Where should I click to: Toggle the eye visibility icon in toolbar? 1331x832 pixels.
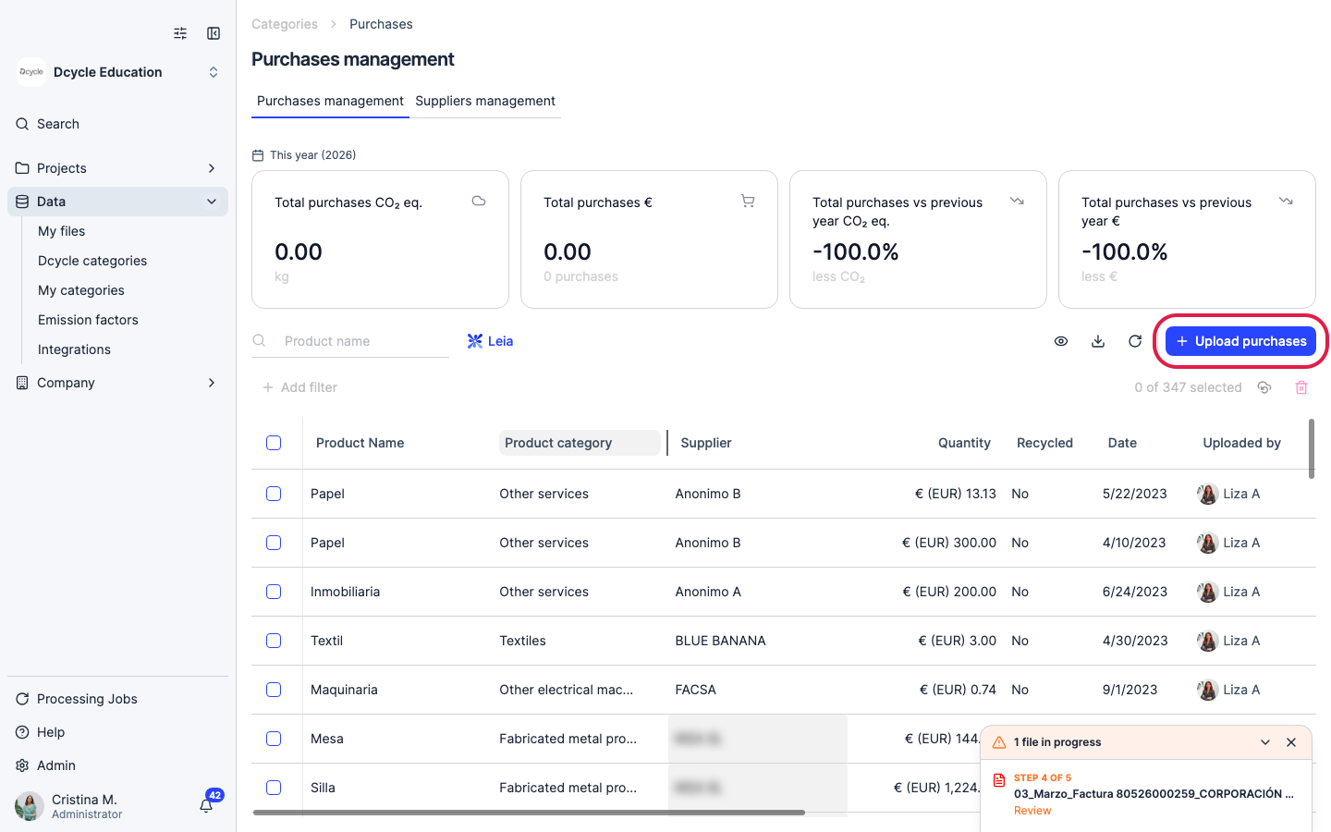pos(1061,341)
